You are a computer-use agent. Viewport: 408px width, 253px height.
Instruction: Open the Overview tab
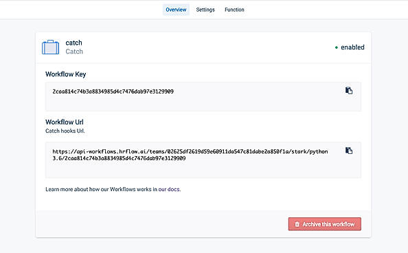(176, 10)
